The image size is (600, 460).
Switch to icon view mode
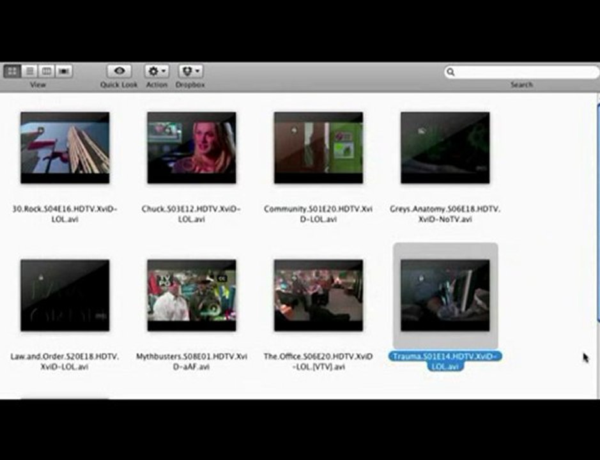coord(12,71)
